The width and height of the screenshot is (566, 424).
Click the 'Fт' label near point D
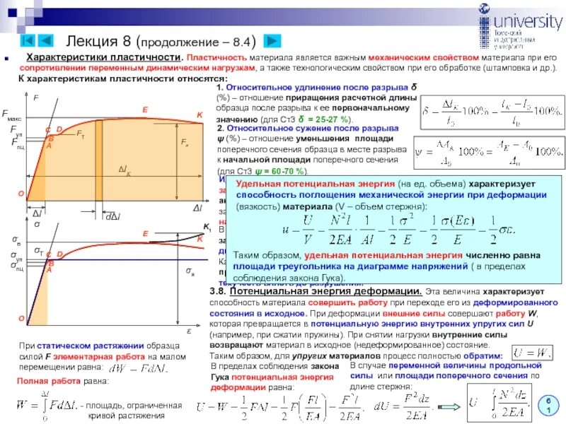pos(81,134)
